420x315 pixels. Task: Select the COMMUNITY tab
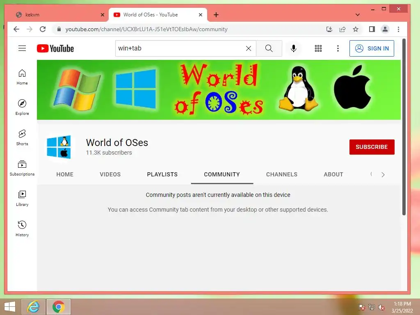pos(222,174)
